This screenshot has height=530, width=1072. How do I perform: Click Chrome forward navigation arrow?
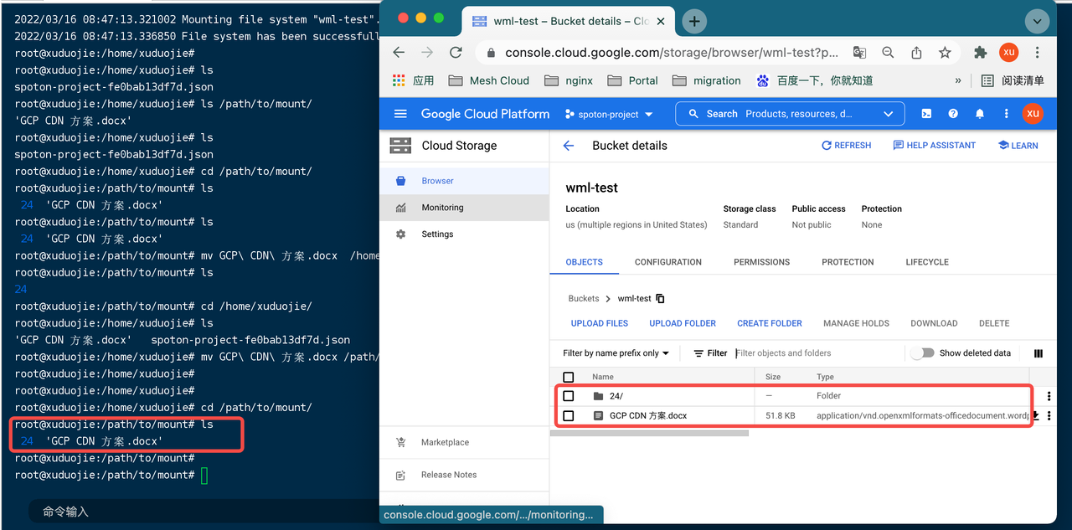(427, 52)
